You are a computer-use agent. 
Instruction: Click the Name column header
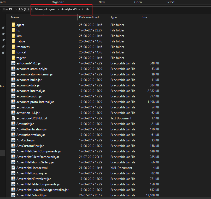click(x=15, y=17)
